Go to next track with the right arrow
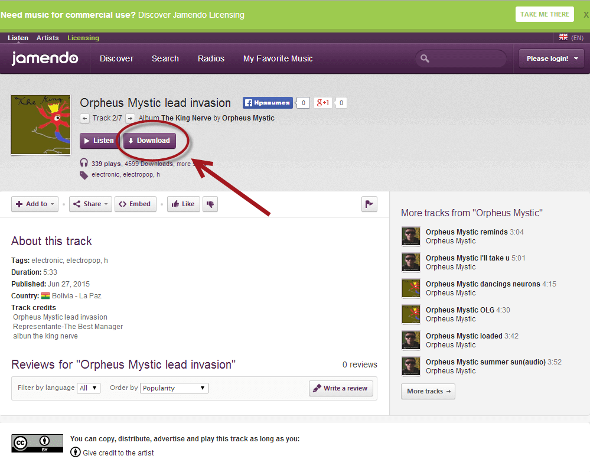Viewport: 590px width, 472px height. click(x=130, y=118)
